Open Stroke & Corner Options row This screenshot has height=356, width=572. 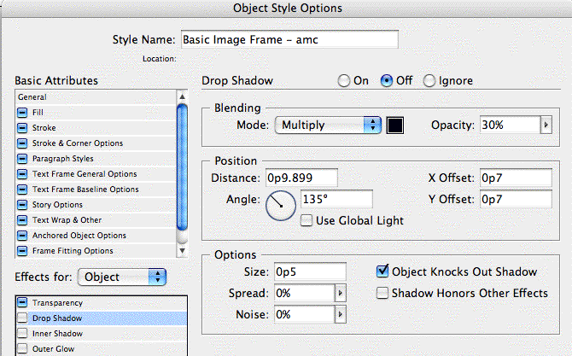tap(78, 143)
